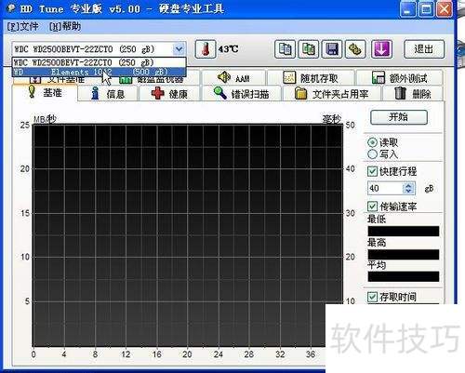Open the 帮助 menu
The height and width of the screenshot is (373, 465).
pos(65,26)
